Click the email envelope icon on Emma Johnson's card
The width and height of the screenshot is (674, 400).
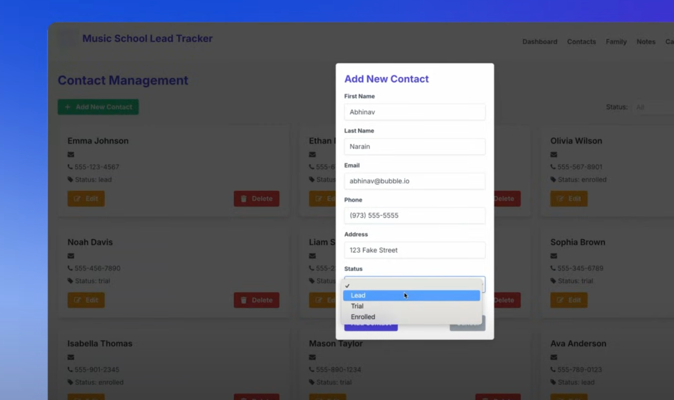(70, 154)
